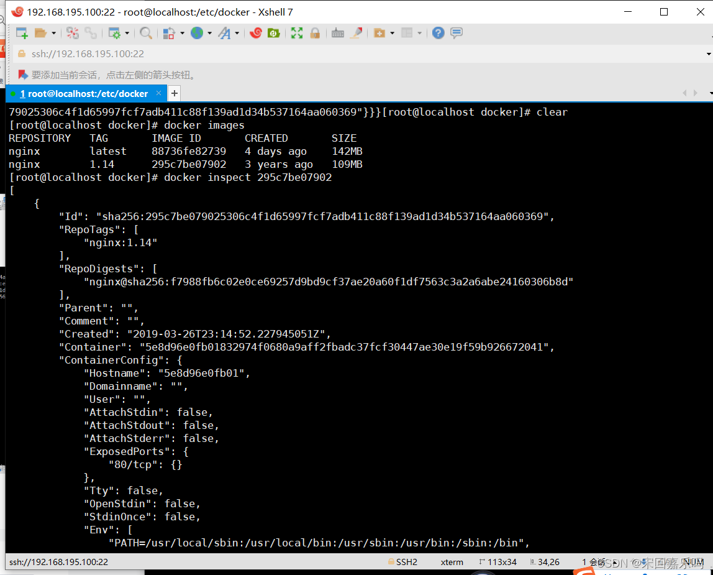Click the xterm label in status bar
This screenshot has height=575, width=713.
[452, 561]
